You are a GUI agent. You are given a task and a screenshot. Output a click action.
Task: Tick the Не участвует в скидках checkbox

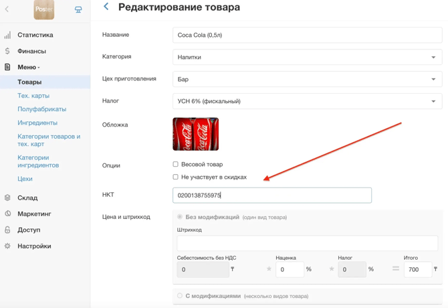click(x=176, y=177)
